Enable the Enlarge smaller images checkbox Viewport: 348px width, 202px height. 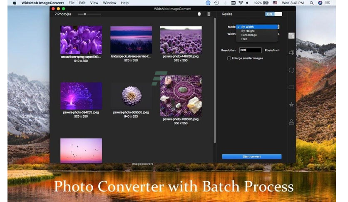[x=229, y=58]
